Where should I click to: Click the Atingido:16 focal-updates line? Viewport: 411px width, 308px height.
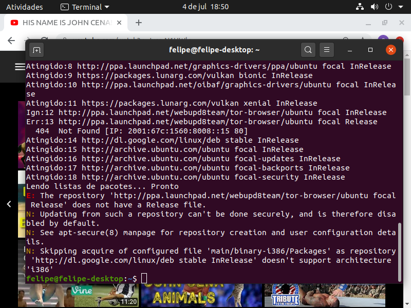tap(183, 159)
